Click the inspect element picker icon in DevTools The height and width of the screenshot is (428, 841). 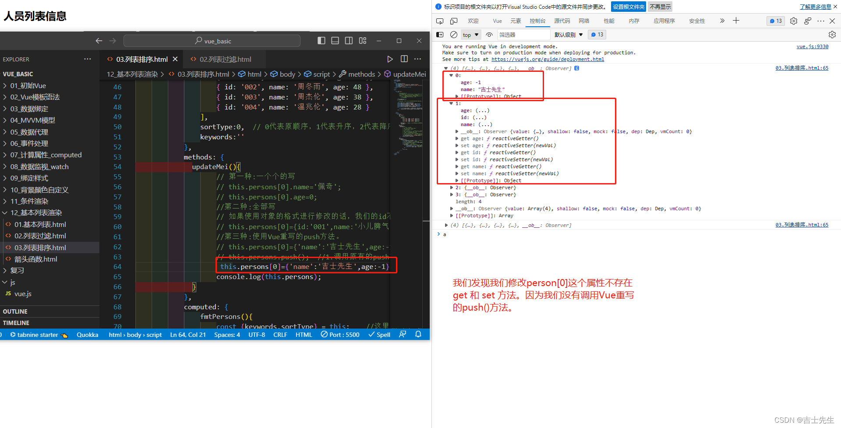(x=440, y=21)
